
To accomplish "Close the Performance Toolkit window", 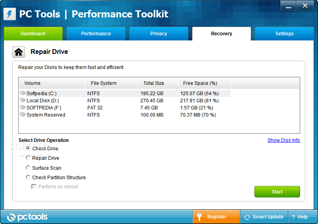I will tap(305, 6).
